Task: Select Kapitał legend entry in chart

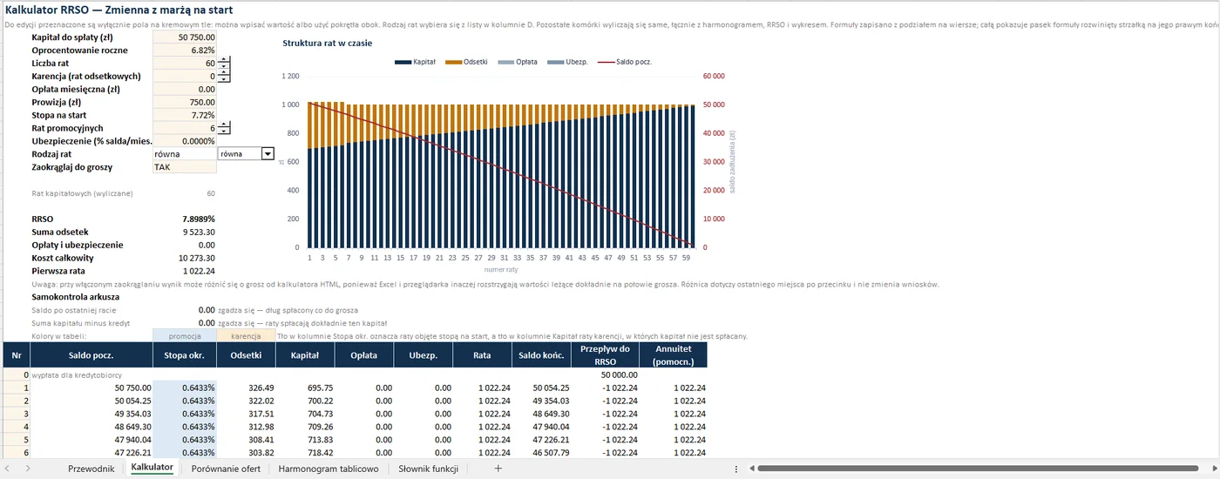Action: [413, 62]
